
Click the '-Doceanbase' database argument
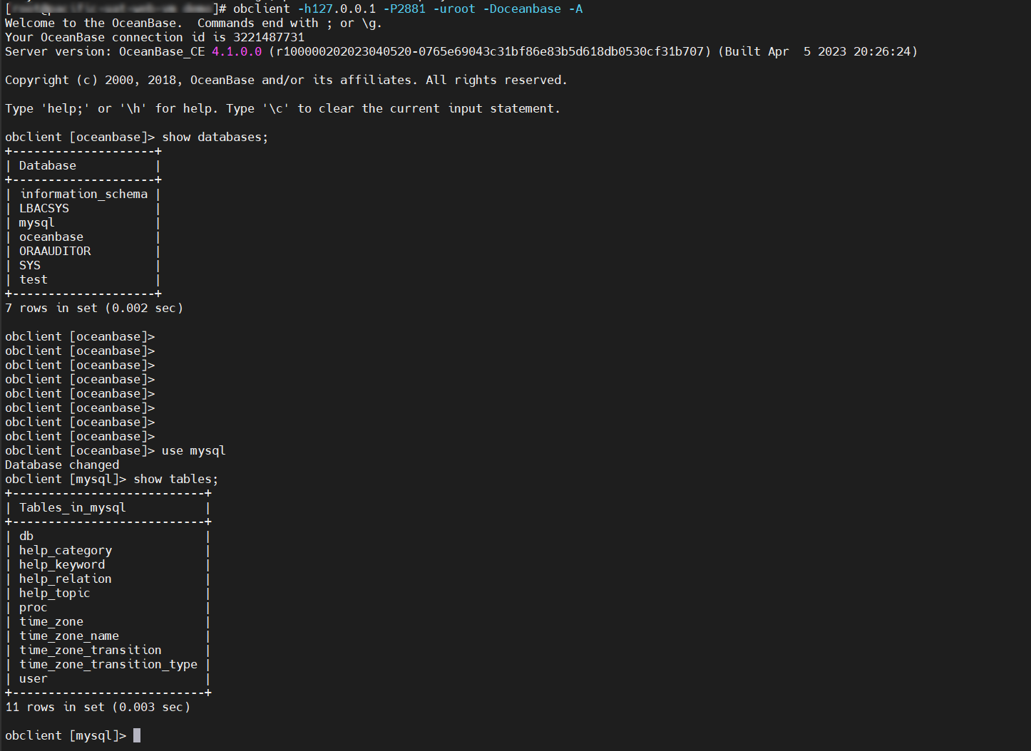pos(522,9)
